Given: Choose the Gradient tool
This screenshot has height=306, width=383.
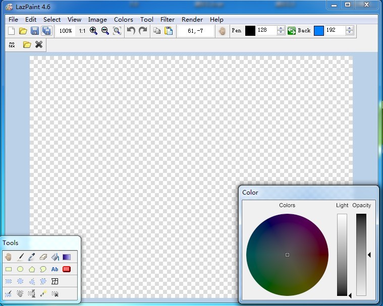Looking at the screenshot, I should (67, 257).
